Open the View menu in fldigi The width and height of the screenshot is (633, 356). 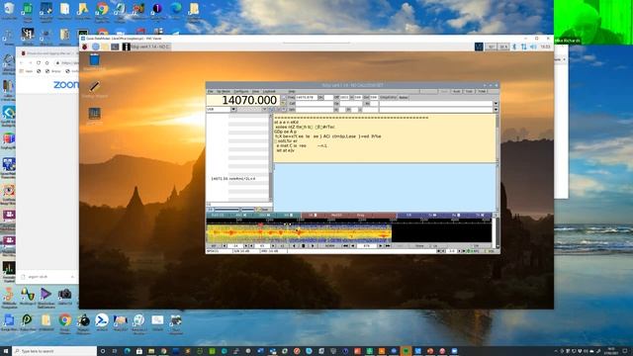(x=255, y=92)
